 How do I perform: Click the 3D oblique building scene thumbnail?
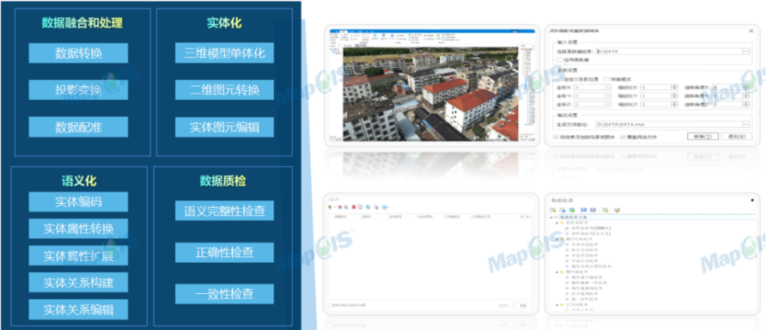click(430, 93)
